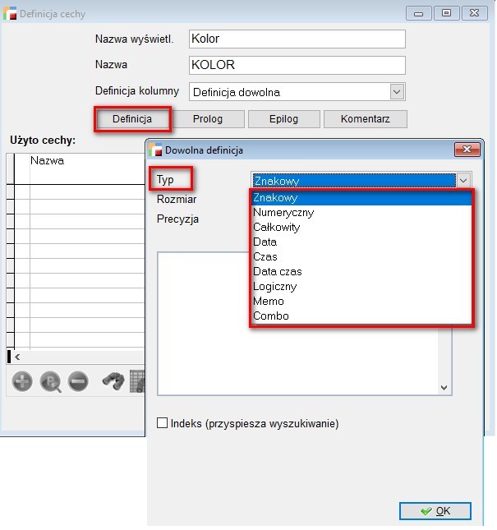
Task: Click the preview magnifier icon with P
Action: (50, 382)
